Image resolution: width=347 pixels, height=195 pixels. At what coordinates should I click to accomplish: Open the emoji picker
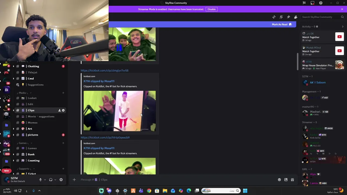point(279,180)
